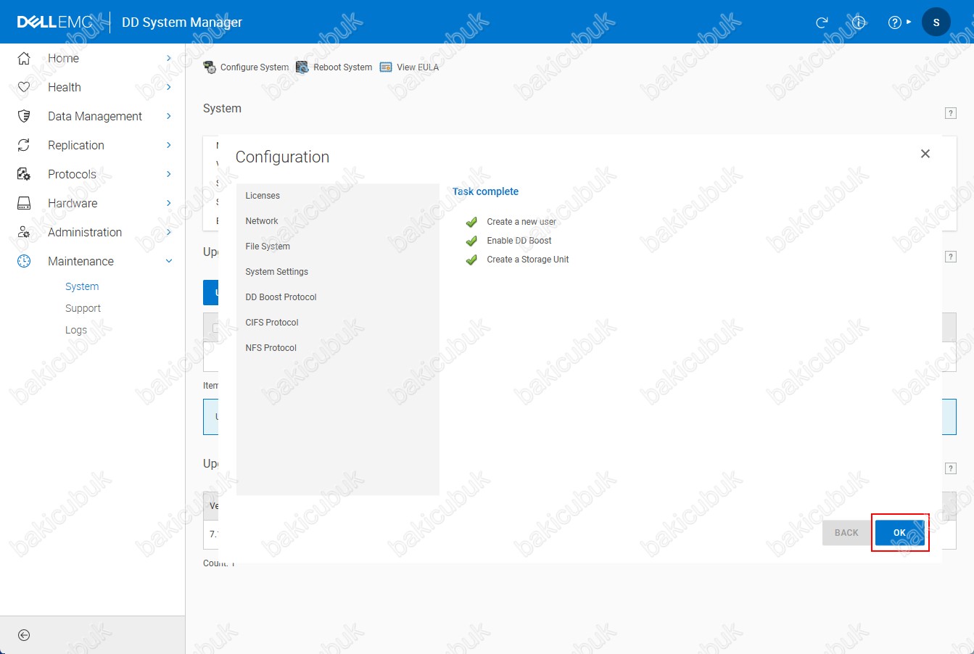
Task: Click 'Create a Storage Unit' task text
Action: pos(528,260)
